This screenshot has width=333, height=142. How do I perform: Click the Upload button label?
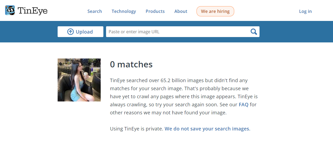(x=84, y=32)
